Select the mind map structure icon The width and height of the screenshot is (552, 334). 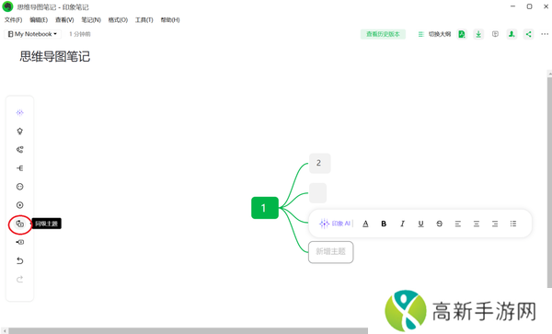pos(19,150)
